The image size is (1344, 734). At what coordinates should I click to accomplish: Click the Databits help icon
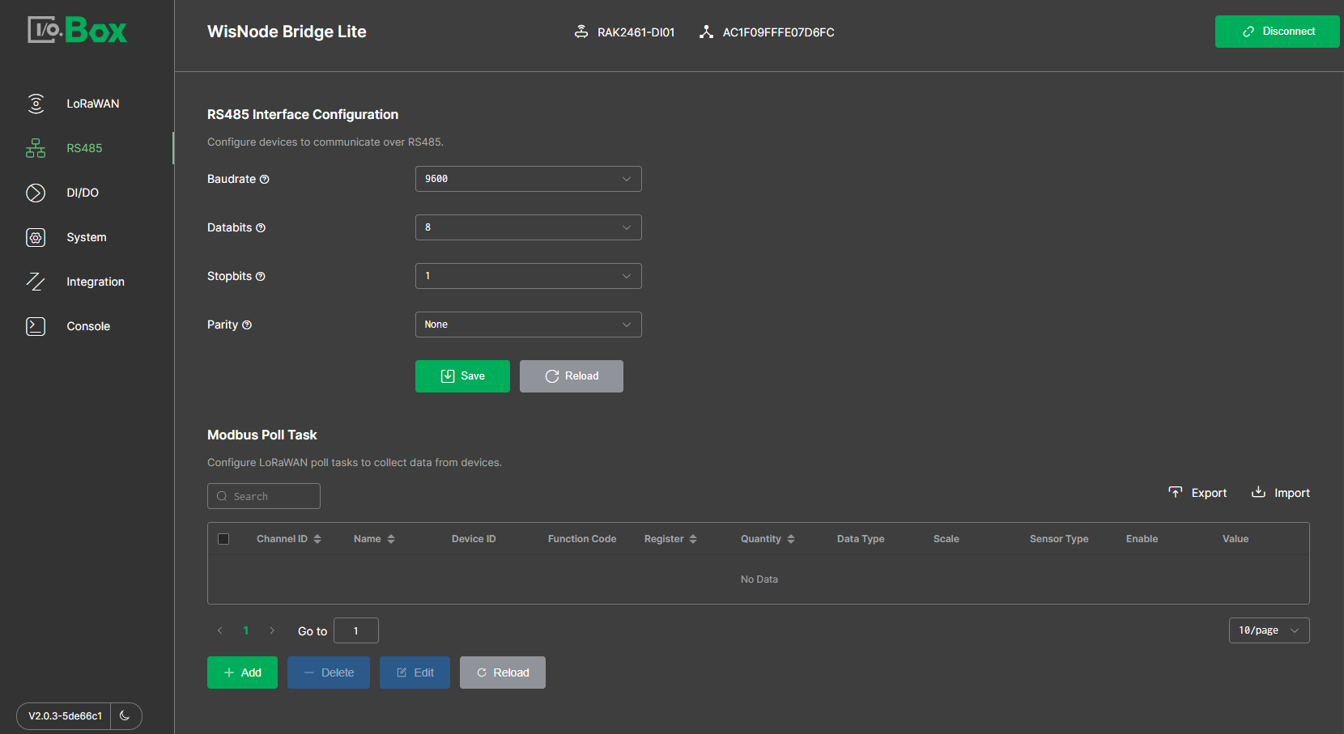pyautogui.click(x=261, y=227)
